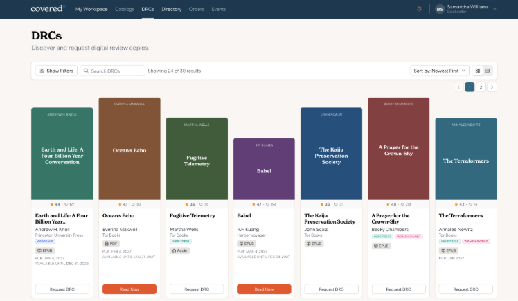Switch to the grid view icon
Image resolution: width=518 pixels, height=301 pixels.
(x=478, y=71)
